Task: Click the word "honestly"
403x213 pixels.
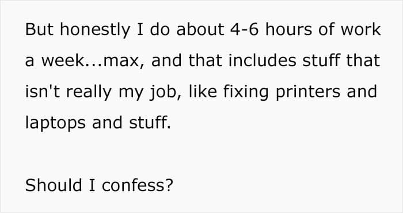Action: tap(95, 31)
